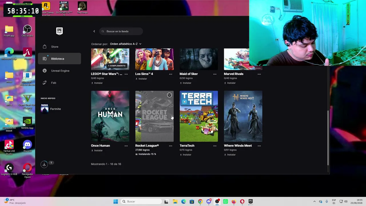Open options menu for Where Winds Meet
Viewport: 366px width, 206px height.
tap(259, 146)
